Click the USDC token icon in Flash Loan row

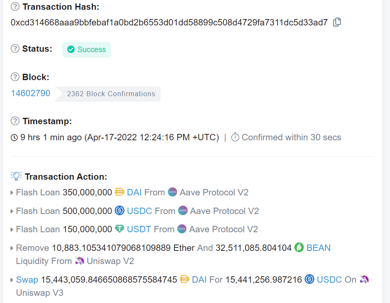(119, 211)
